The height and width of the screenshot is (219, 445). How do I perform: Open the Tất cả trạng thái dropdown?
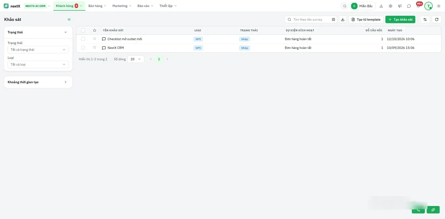click(38, 50)
